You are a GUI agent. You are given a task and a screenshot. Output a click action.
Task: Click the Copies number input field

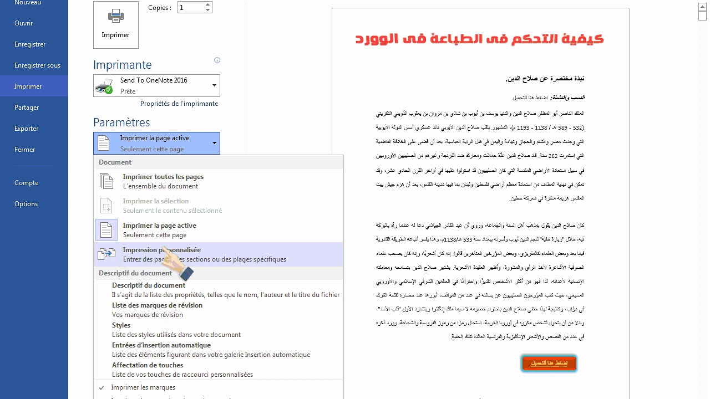click(190, 7)
